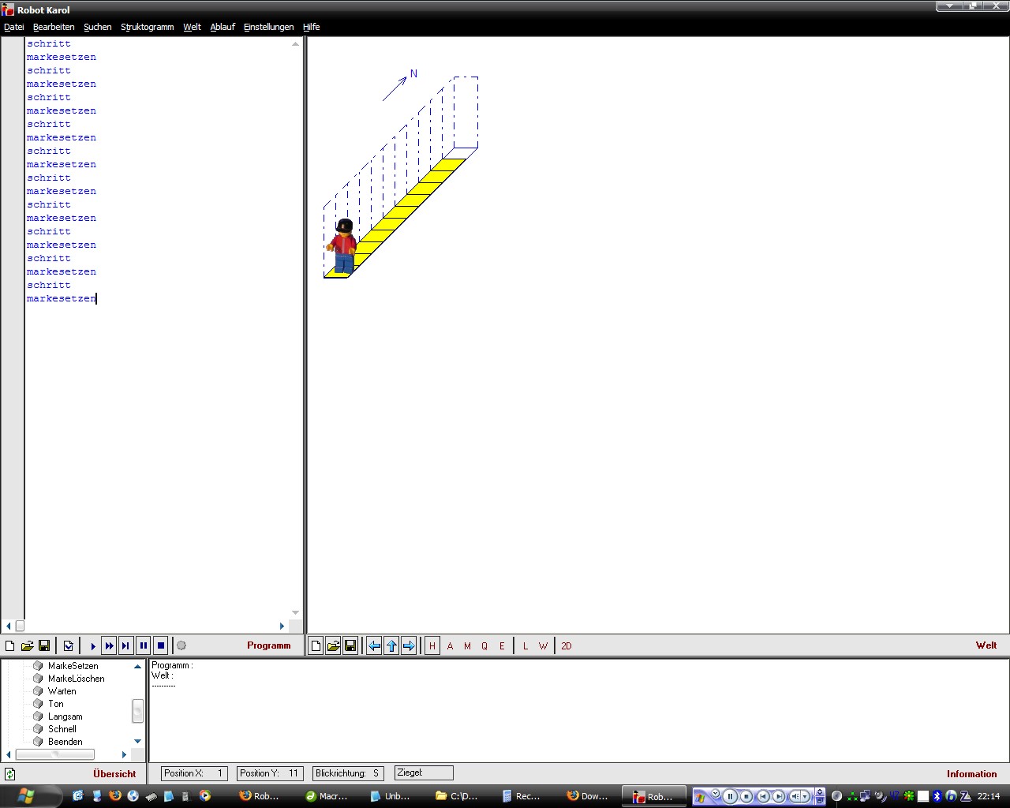Click the overview tree horizontal scrollbar thumb
Screen dimensions: 1010x808
click(x=54, y=754)
